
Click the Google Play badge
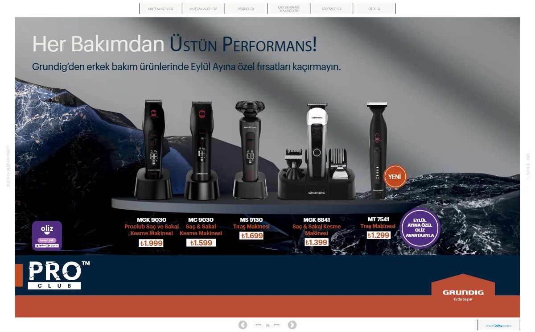coord(53,245)
